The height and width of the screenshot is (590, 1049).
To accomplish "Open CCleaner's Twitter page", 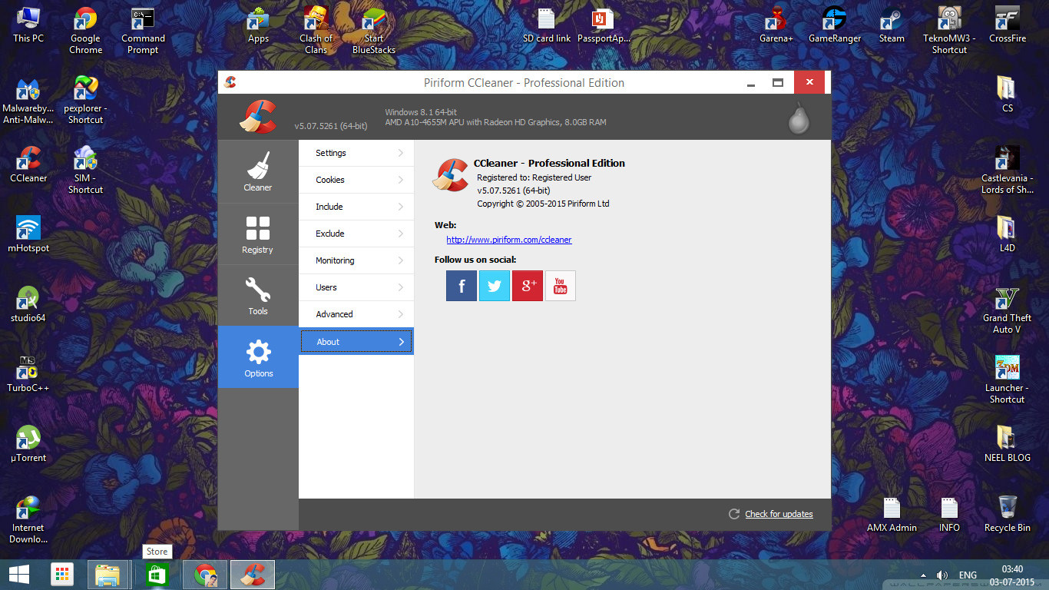I will point(494,285).
